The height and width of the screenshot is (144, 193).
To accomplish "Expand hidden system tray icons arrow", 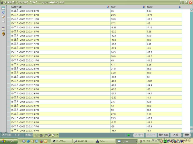I will (161, 141).
